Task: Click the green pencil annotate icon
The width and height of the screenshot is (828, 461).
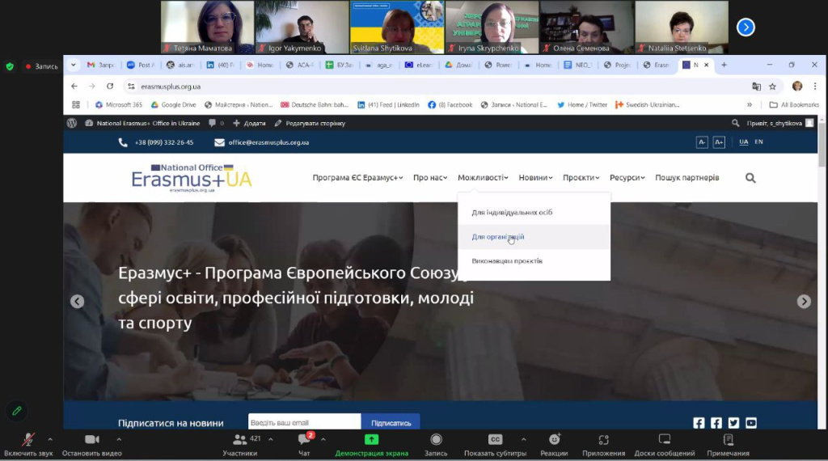Action: point(17,410)
